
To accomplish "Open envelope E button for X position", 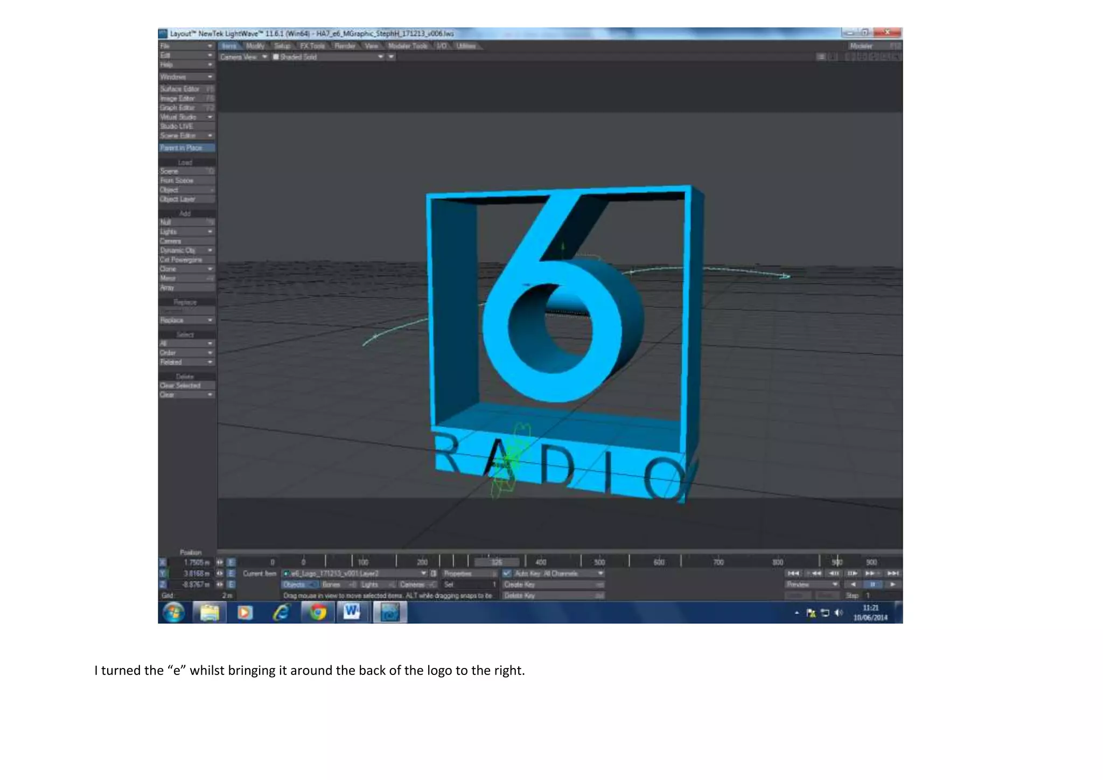I will point(231,562).
